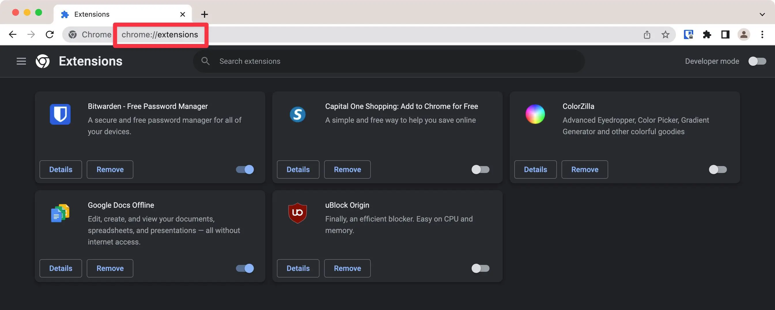The width and height of the screenshot is (775, 310).
Task: Open Chrome's three-dot menu
Action: click(762, 34)
